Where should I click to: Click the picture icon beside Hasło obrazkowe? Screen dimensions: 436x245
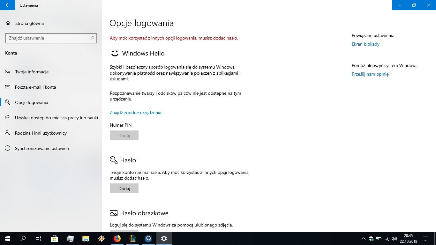tap(114, 213)
